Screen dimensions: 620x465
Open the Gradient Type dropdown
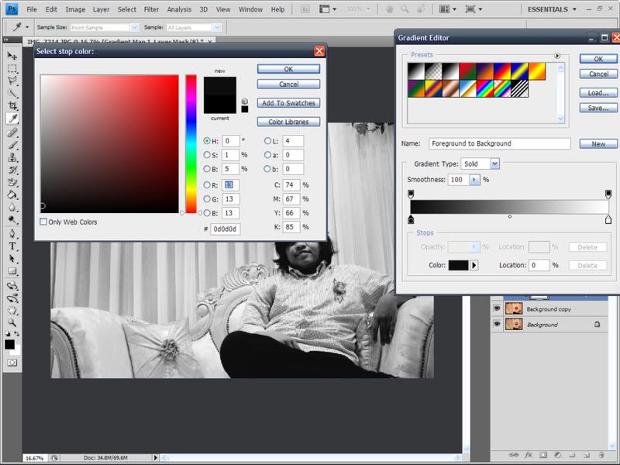(494, 164)
